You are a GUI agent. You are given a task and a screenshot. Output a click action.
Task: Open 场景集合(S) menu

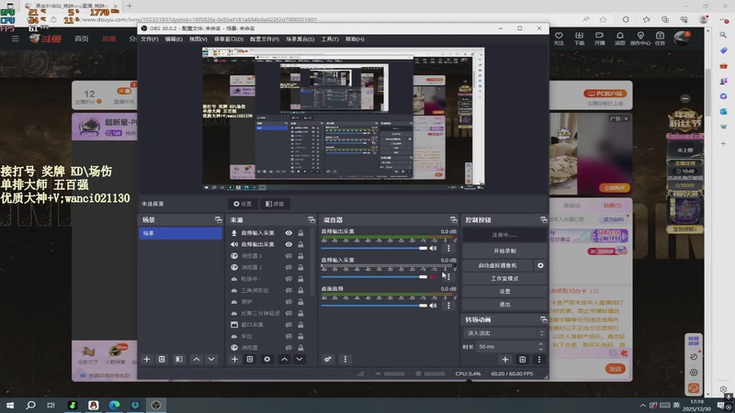point(300,39)
